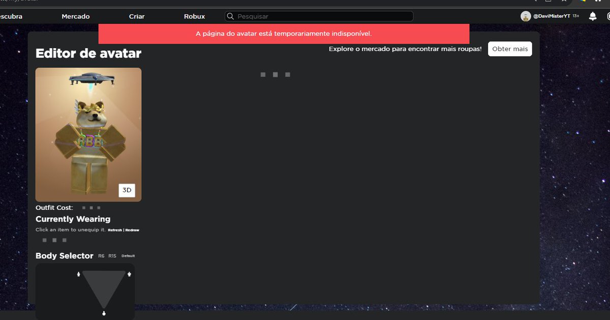Click the Explore o mercado text
The width and height of the screenshot is (610, 320).
click(x=405, y=49)
